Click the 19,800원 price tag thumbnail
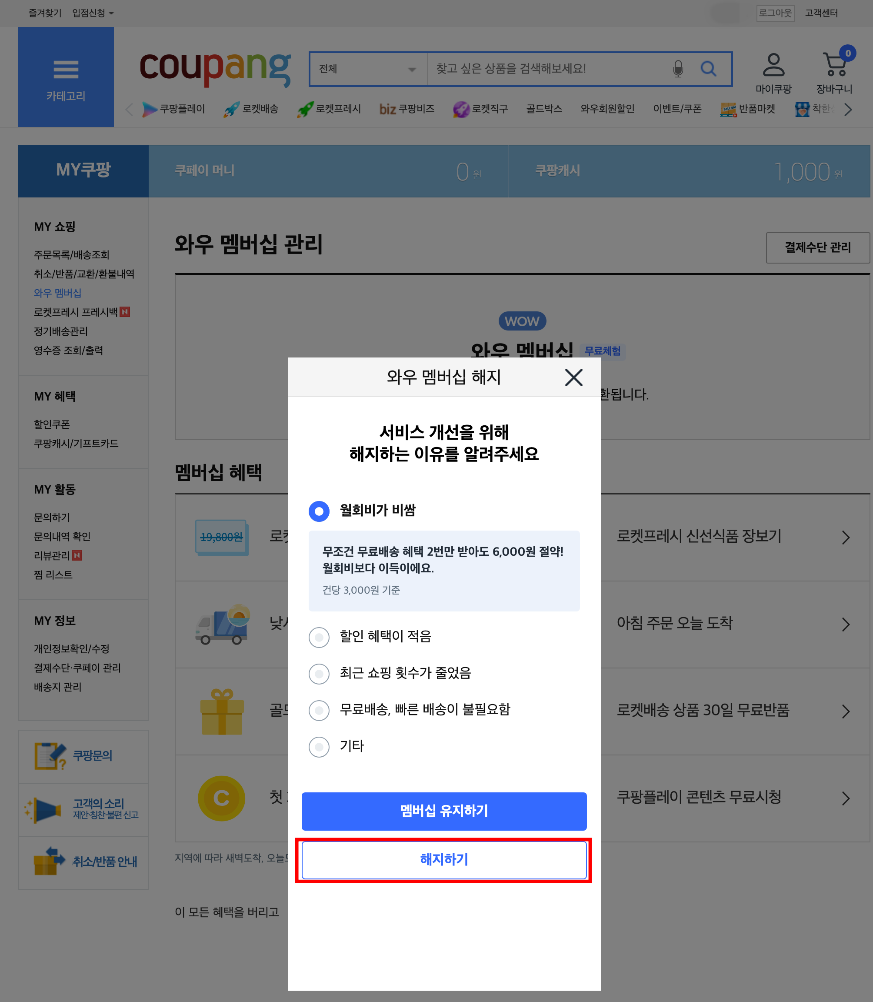The height and width of the screenshot is (1002, 873). coord(222,538)
